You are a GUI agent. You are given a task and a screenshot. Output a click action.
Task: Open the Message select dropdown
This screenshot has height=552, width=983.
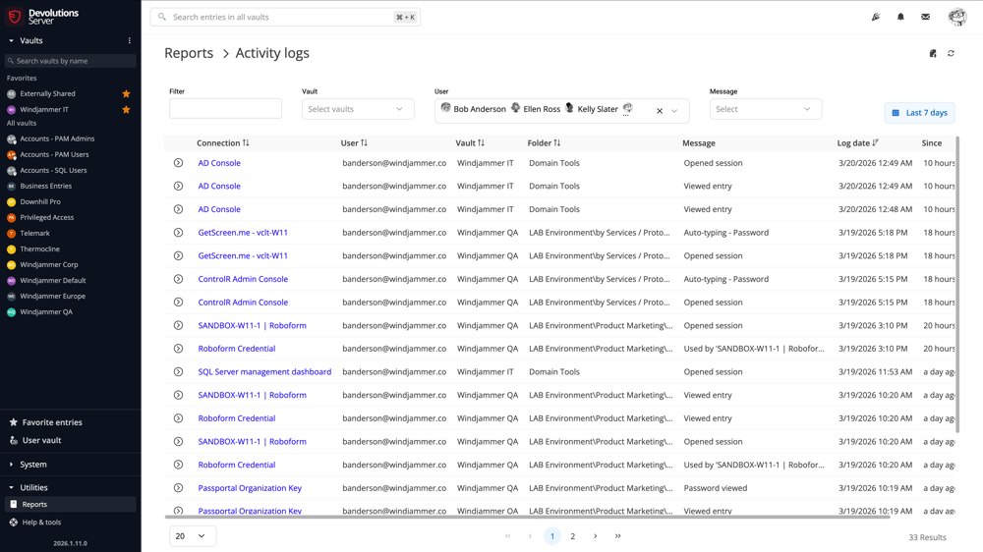[766, 109]
